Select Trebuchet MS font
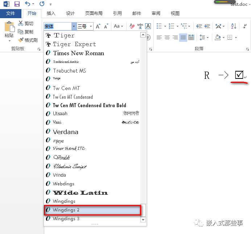 click(92, 70)
